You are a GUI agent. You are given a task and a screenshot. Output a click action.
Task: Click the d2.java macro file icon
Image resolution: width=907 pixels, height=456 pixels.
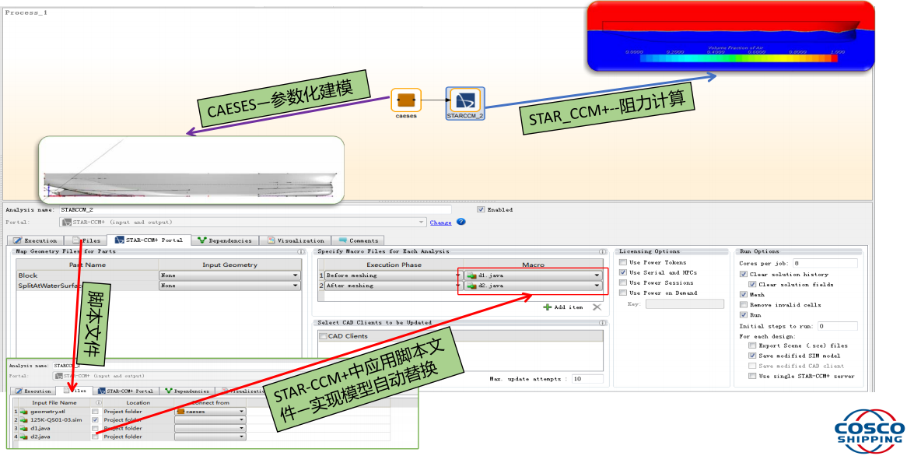point(472,286)
